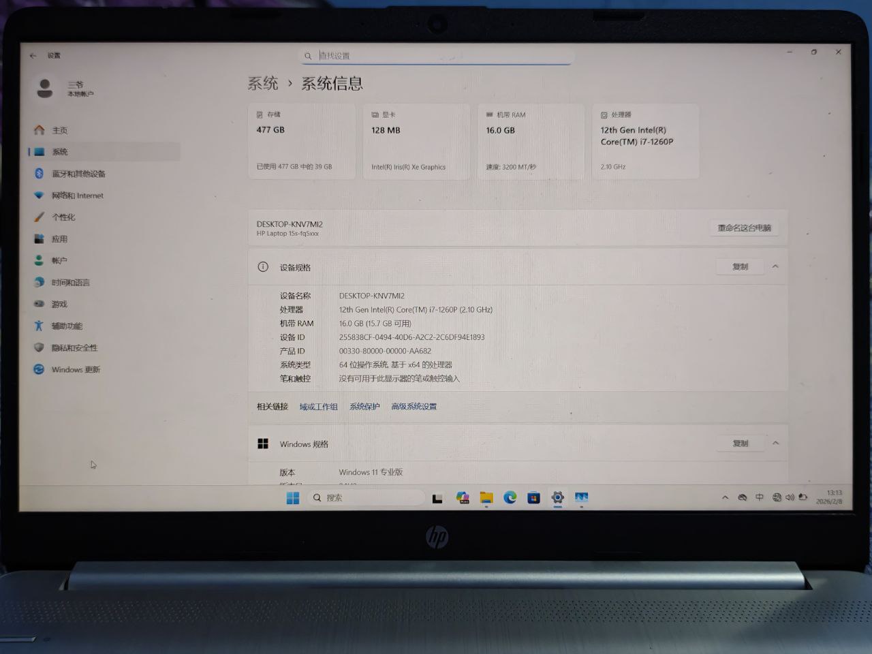This screenshot has width=872, height=654.
Task: Click the user account avatar
Action: point(45,89)
